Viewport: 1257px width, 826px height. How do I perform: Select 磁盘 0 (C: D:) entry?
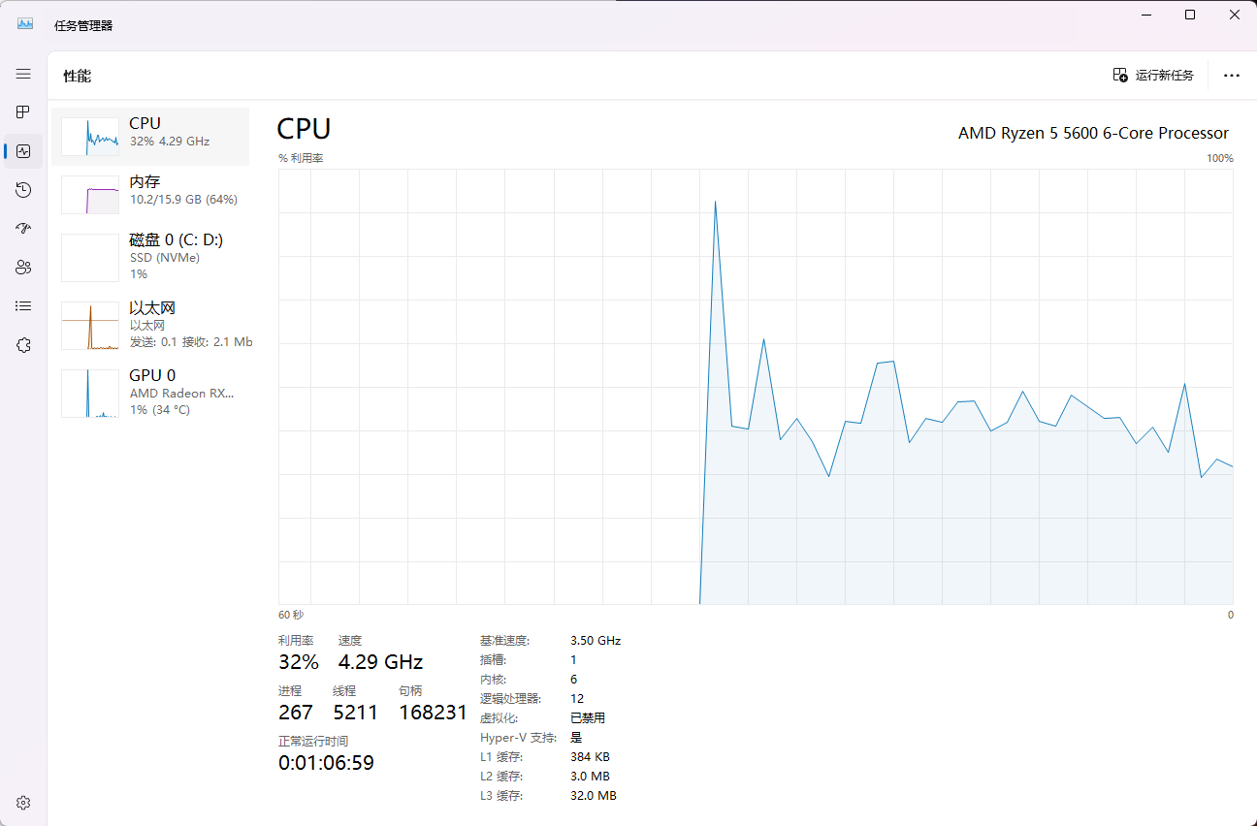click(x=150, y=258)
